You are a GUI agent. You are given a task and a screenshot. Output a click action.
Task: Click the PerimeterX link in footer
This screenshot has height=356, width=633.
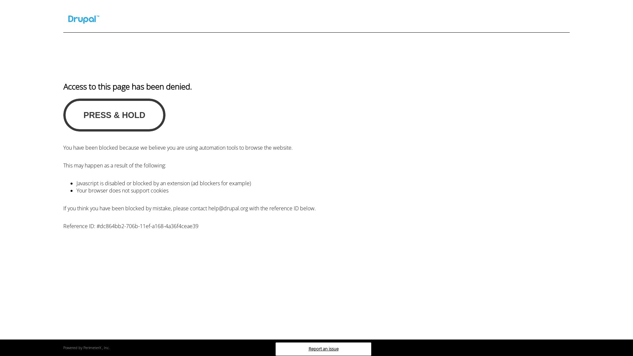pyautogui.click(x=93, y=347)
